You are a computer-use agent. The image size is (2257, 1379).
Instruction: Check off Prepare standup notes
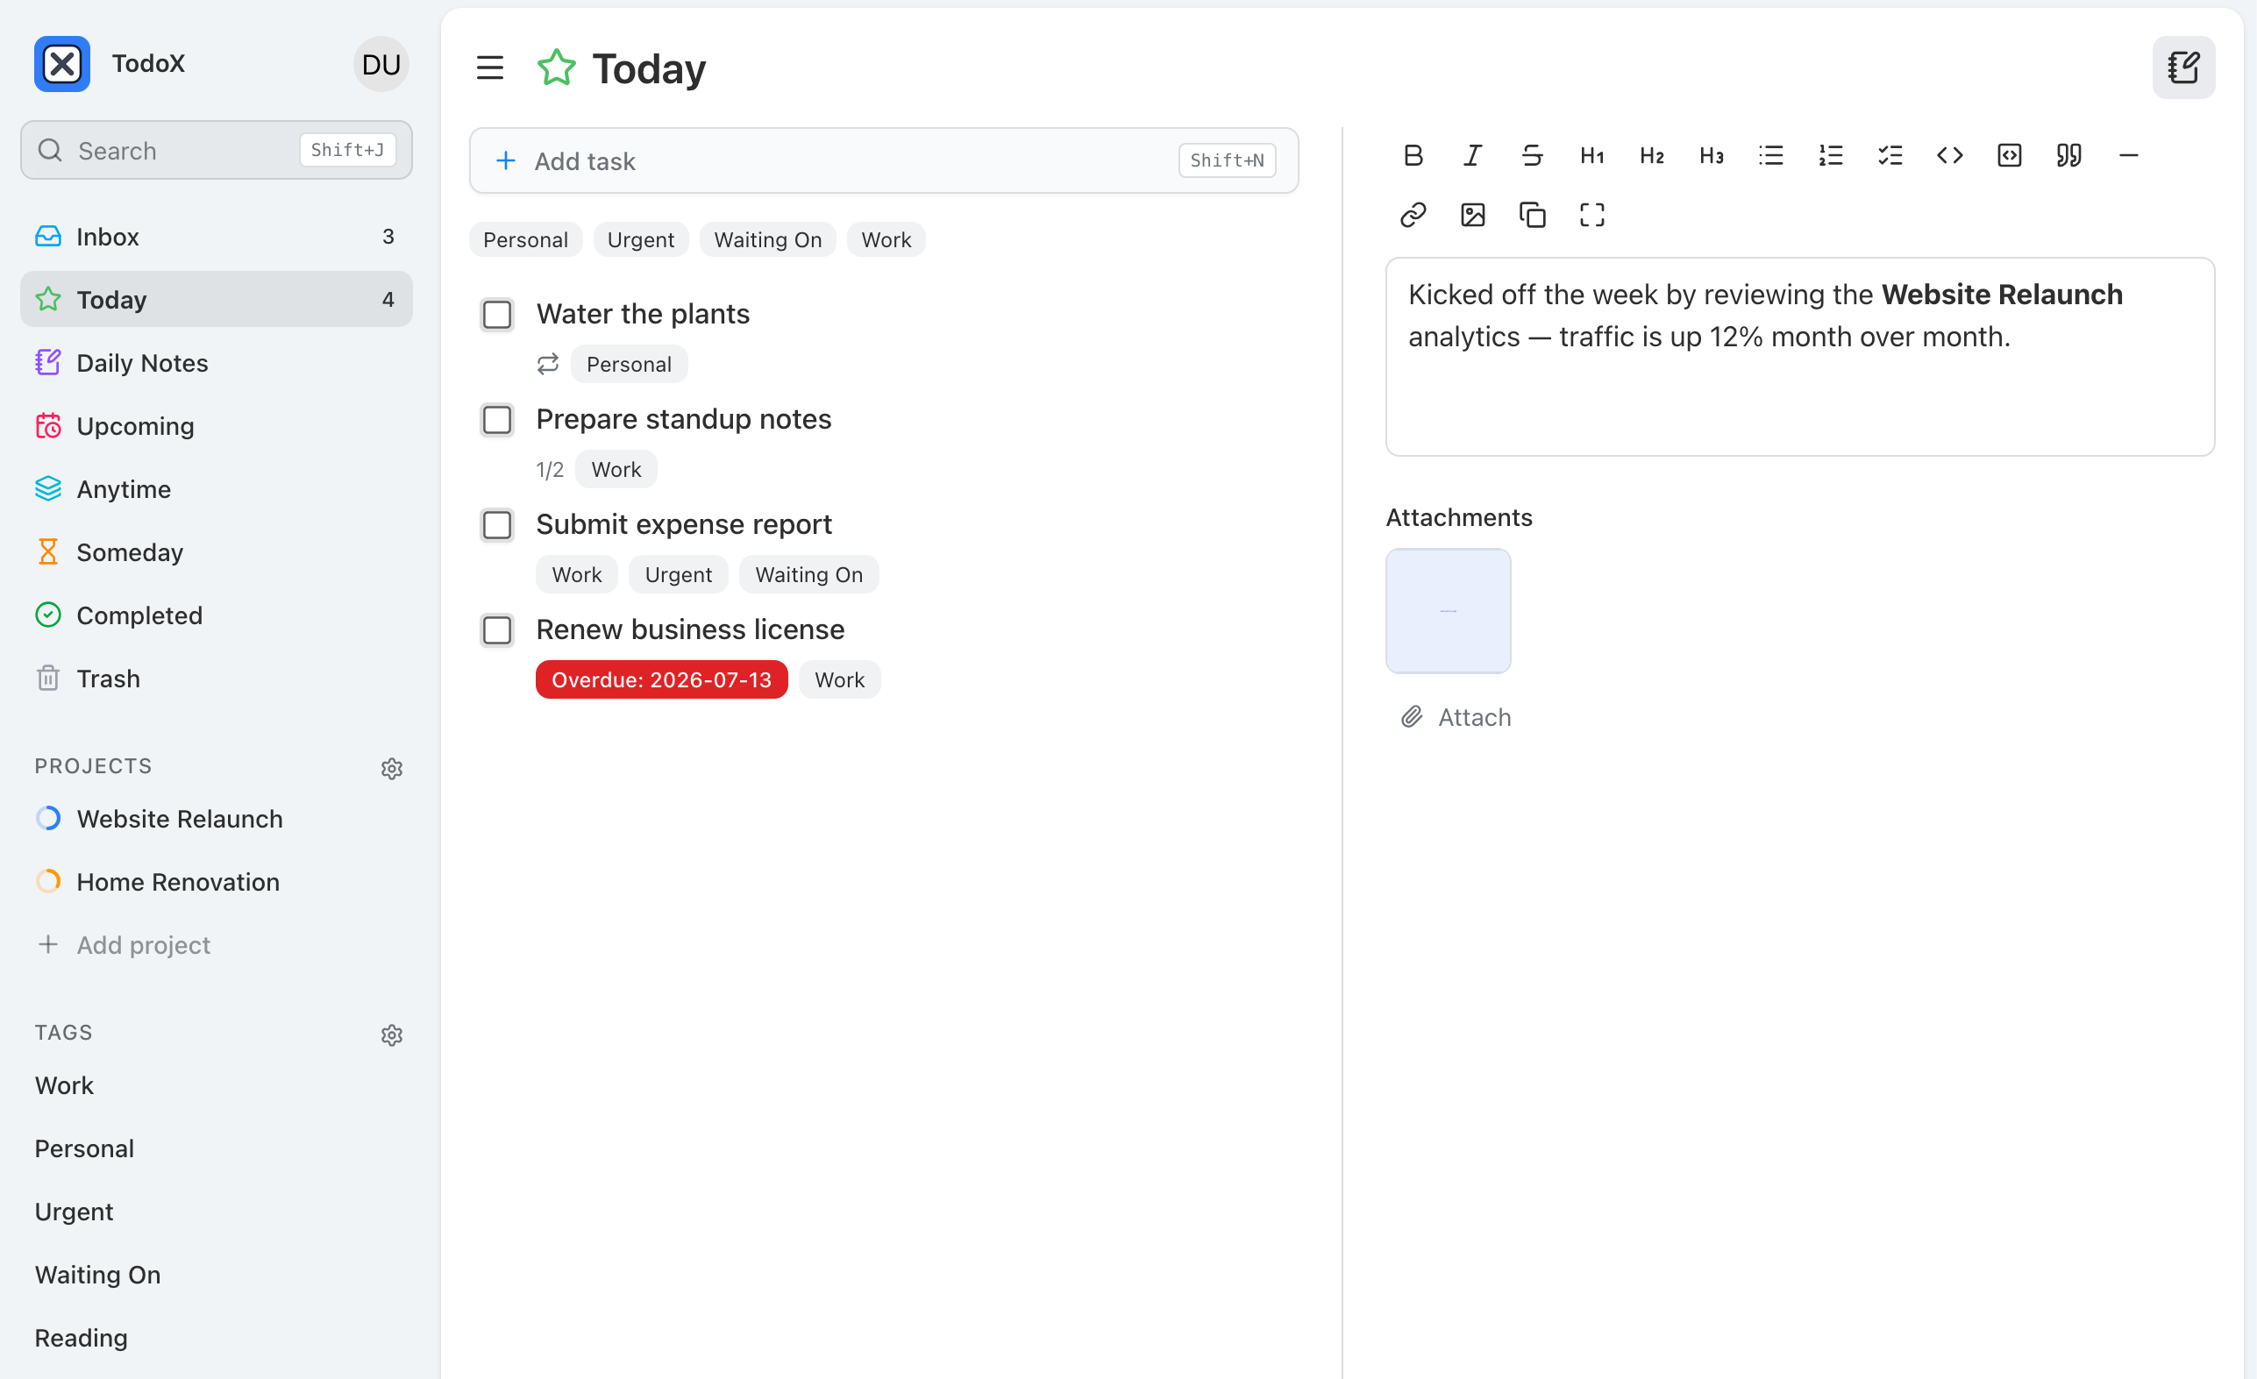(x=497, y=420)
